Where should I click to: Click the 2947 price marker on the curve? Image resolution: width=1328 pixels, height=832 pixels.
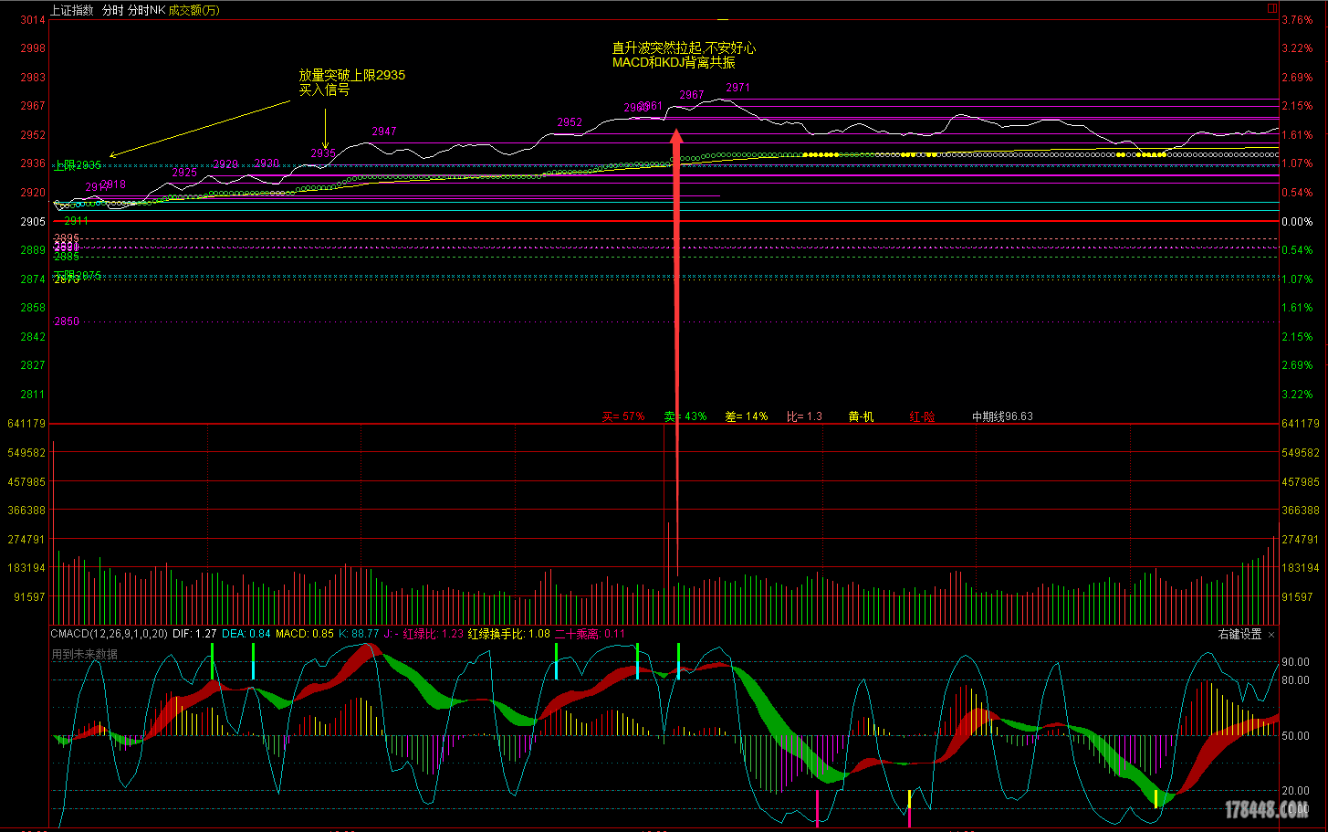384,132
